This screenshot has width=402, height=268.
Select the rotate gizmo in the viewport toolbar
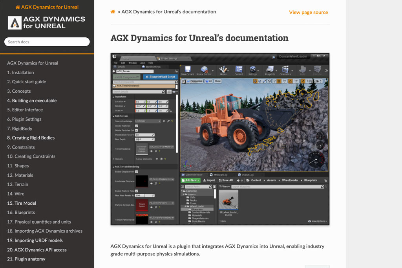tap(260, 81)
